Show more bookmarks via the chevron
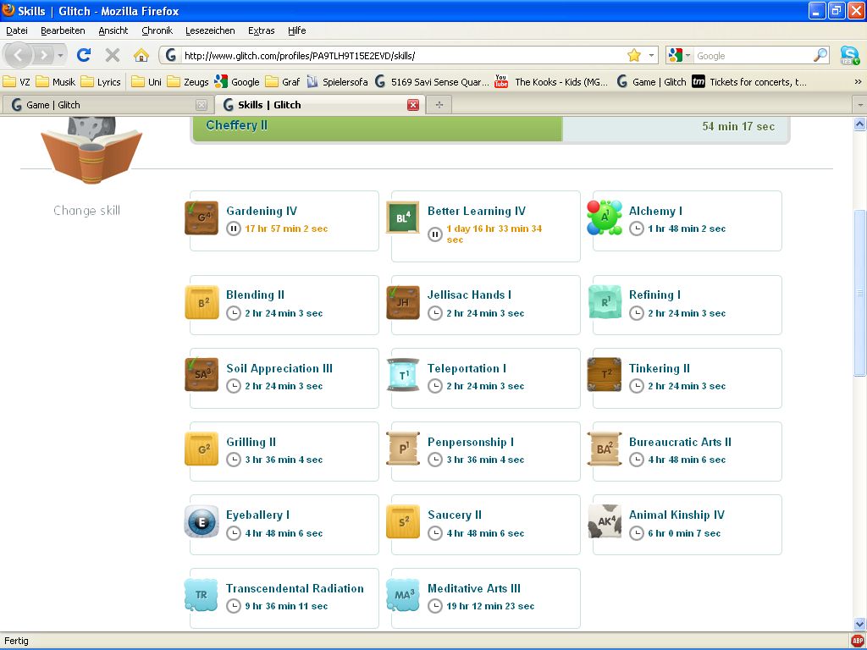The height and width of the screenshot is (650, 867). [x=858, y=82]
